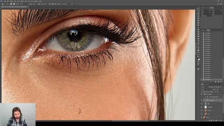Select the white-thumbnail layer thumbnail
This screenshot has height=126, width=224.
pyautogui.click(x=205, y=107)
